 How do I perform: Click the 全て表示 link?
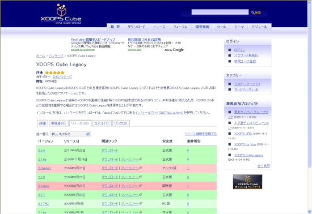tap(264, 166)
